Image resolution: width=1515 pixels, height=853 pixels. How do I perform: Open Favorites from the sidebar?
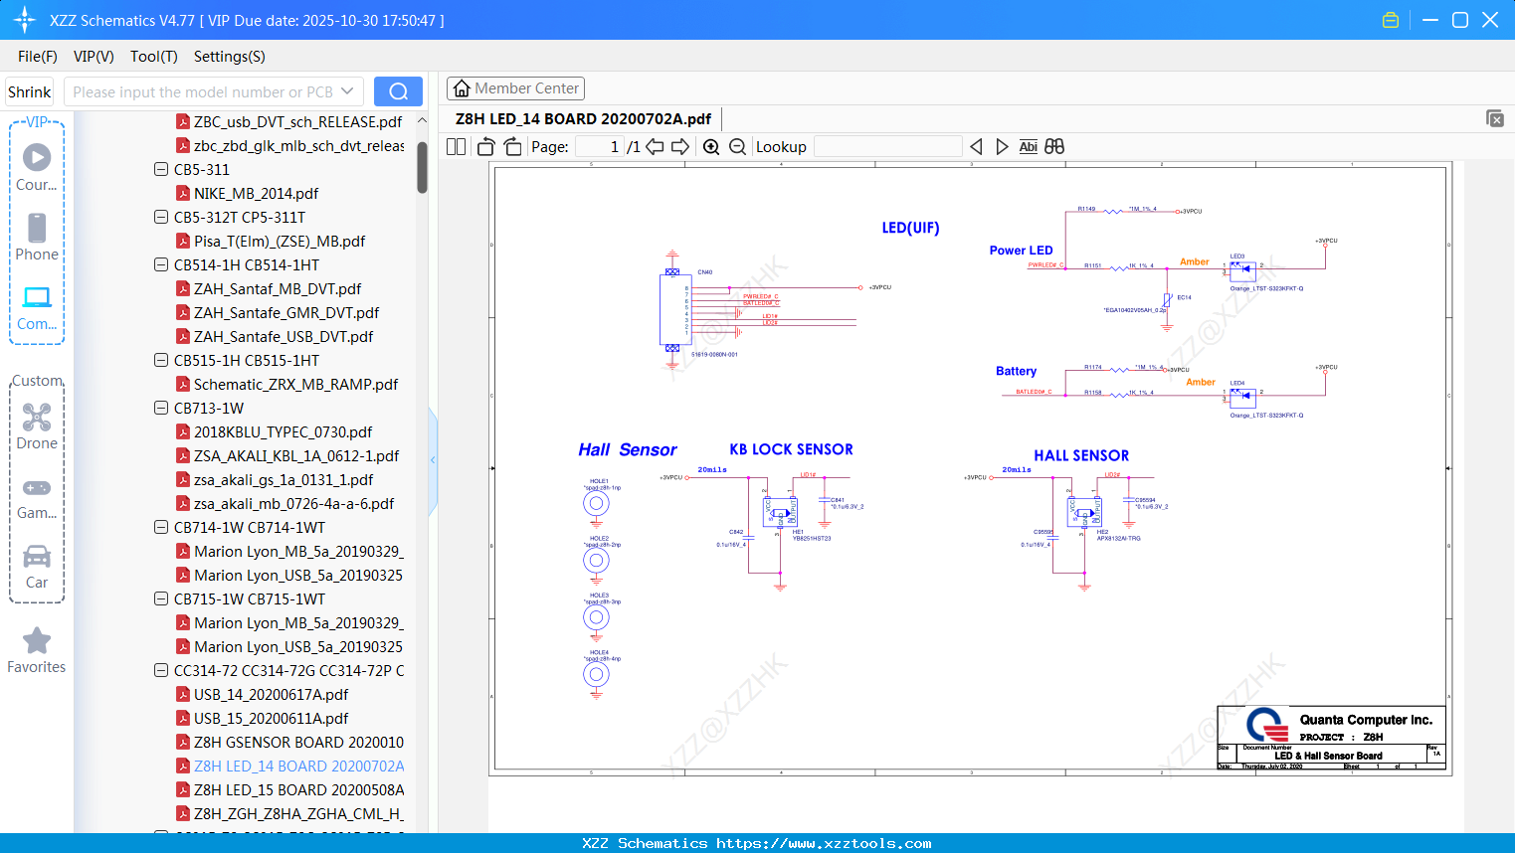coord(37,650)
